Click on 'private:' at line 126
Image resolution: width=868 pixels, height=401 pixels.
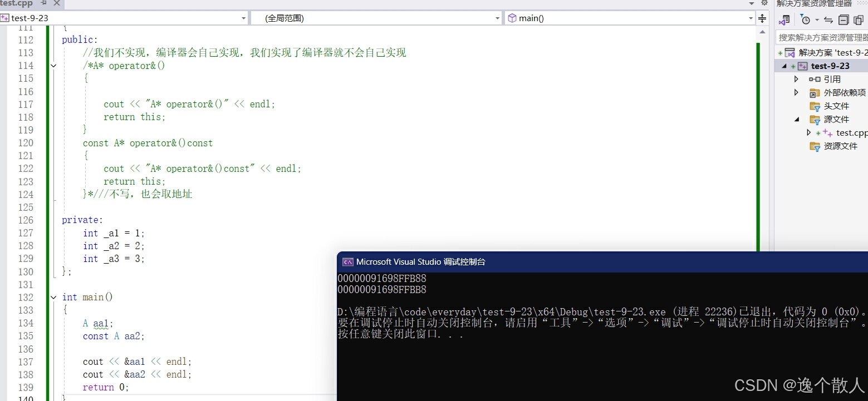(x=82, y=220)
